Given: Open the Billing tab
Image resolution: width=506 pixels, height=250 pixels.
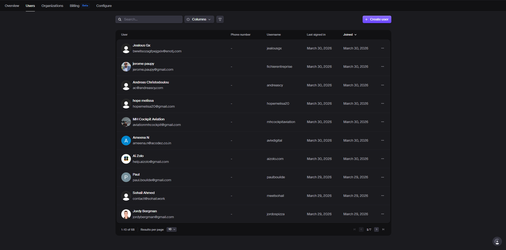Looking at the screenshot, I should [75, 6].
